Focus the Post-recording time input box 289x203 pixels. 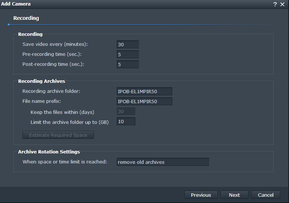128,64
